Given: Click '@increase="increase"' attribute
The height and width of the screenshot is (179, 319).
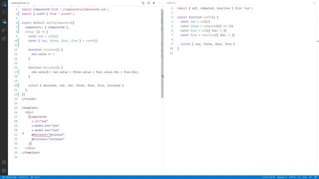Looking at the screenshot, I should click(48, 139).
